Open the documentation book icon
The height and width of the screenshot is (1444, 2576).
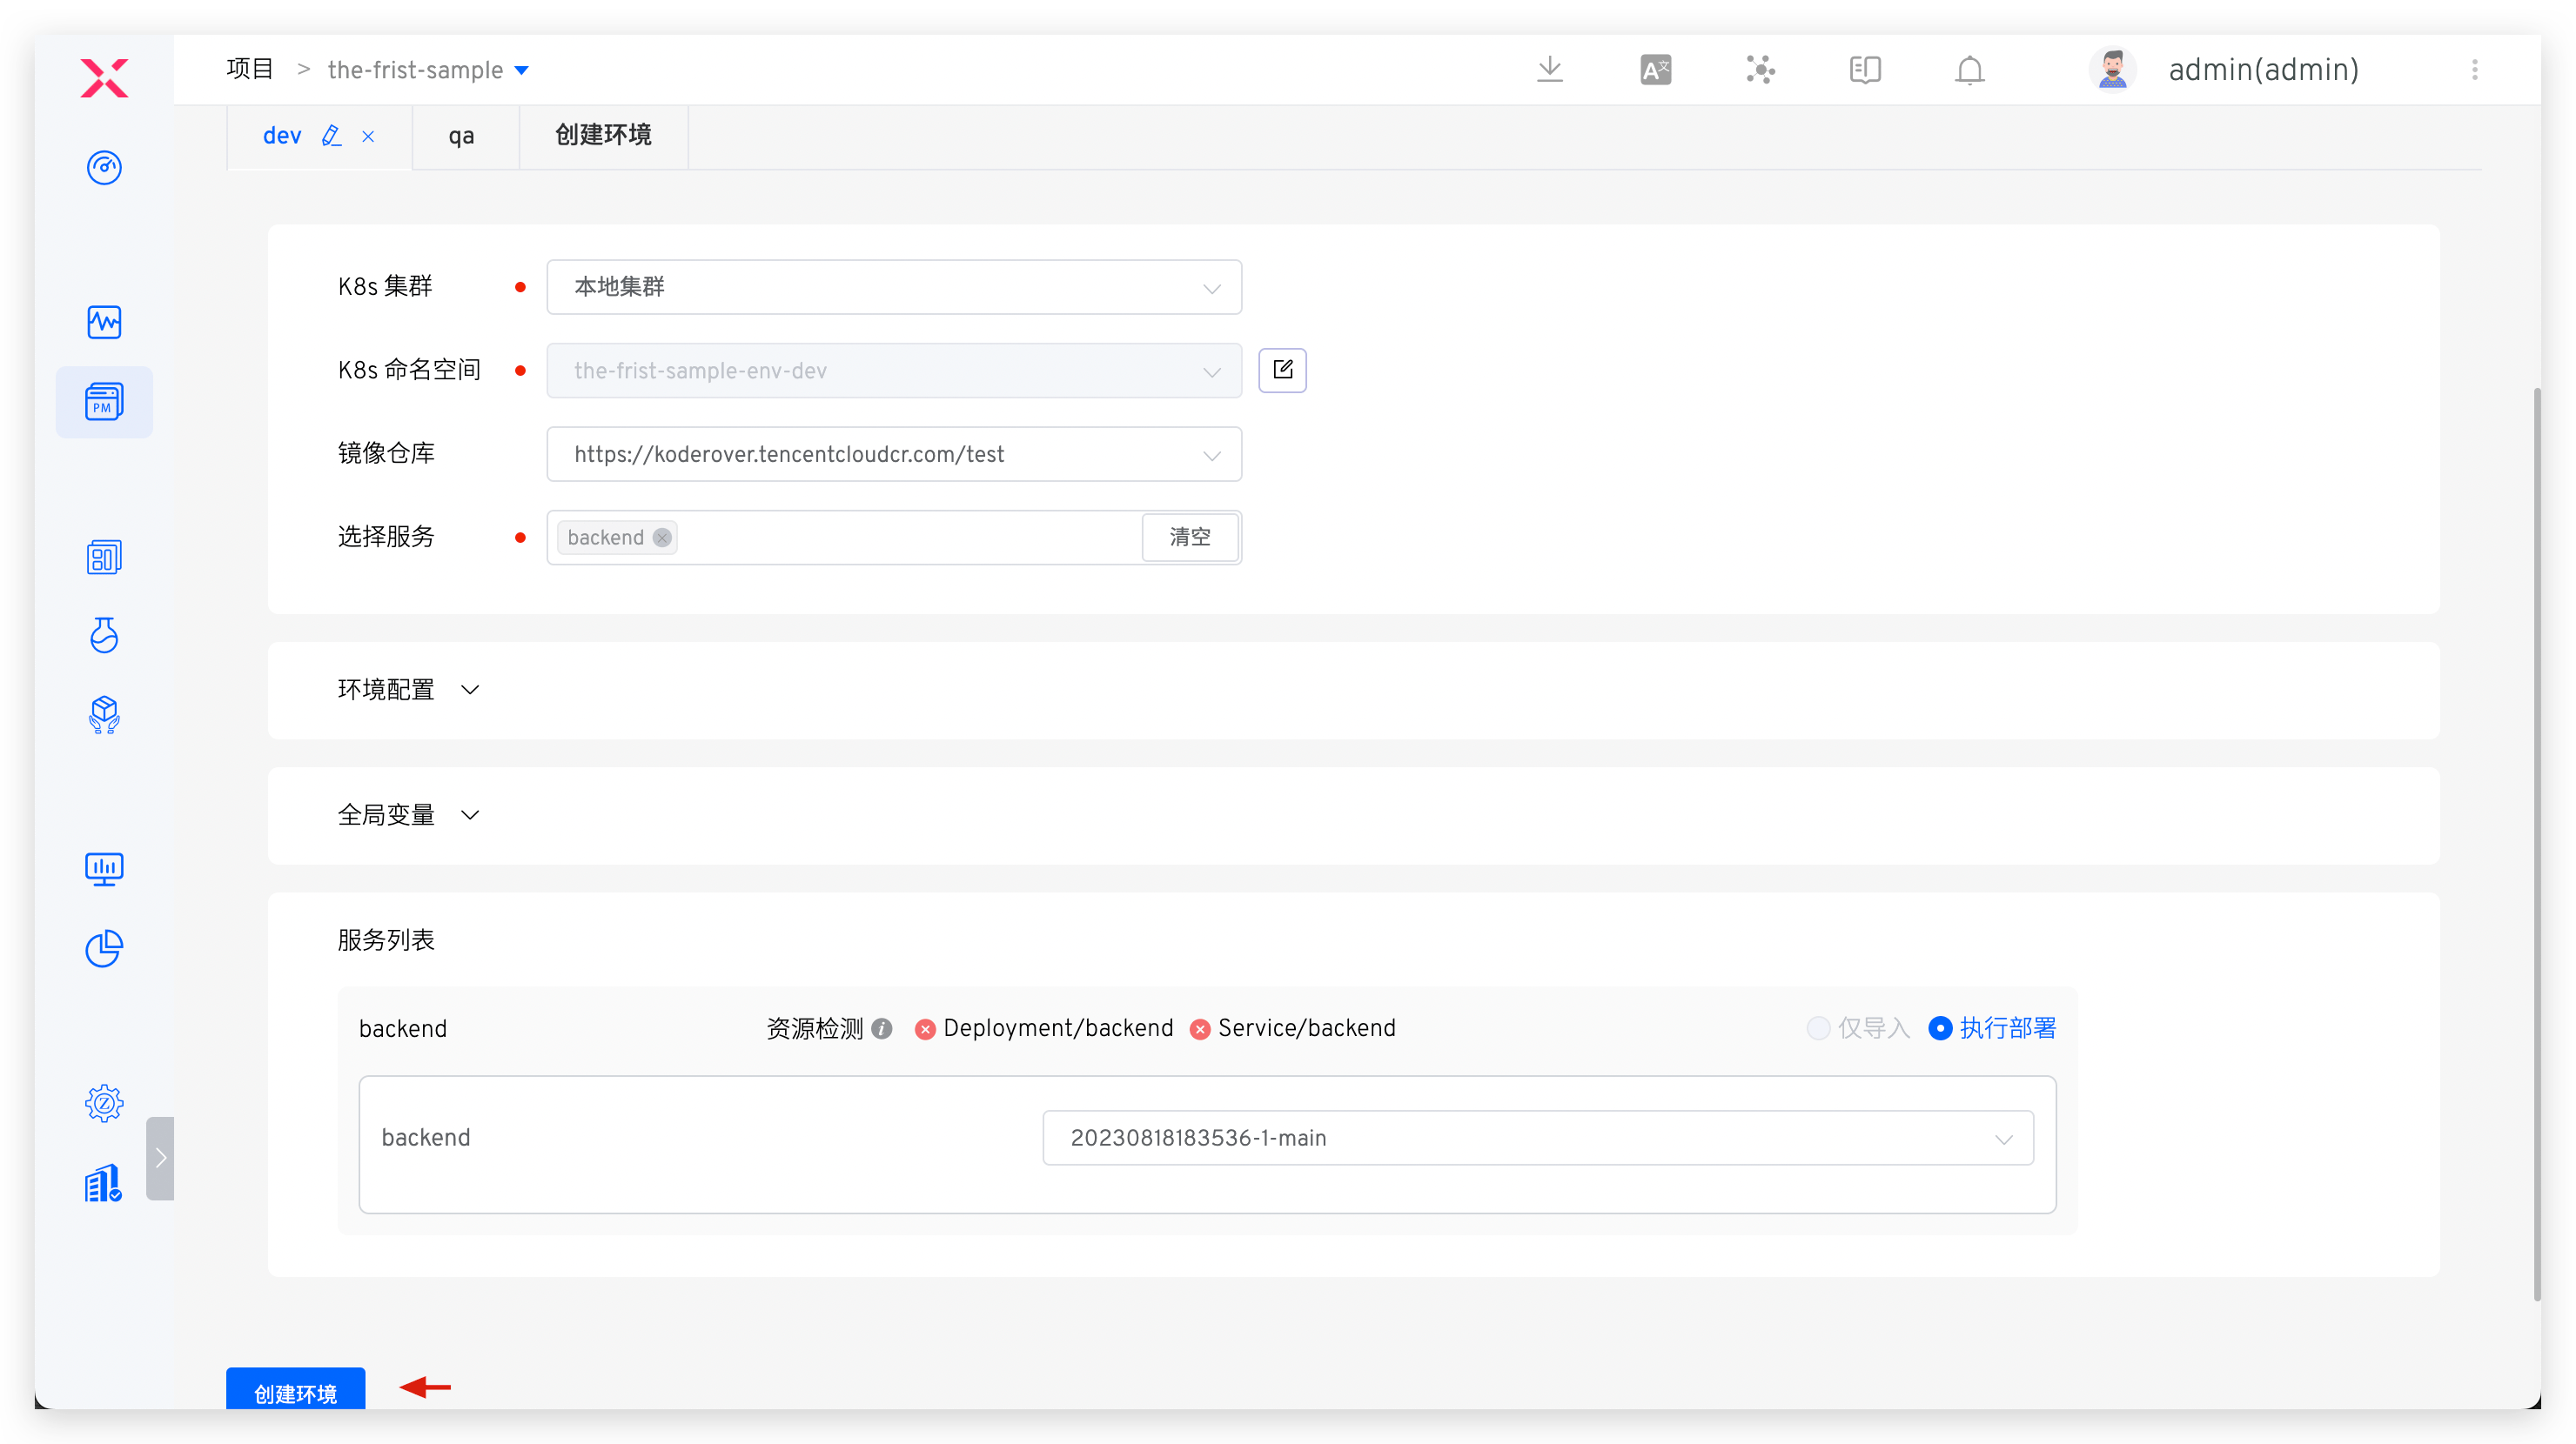(x=1864, y=69)
